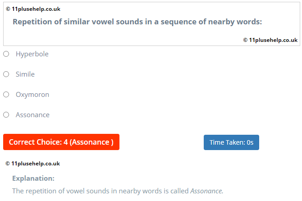Click the "Explanation:" heading
The image size is (302, 201).
pyautogui.click(x=33, y=178)
